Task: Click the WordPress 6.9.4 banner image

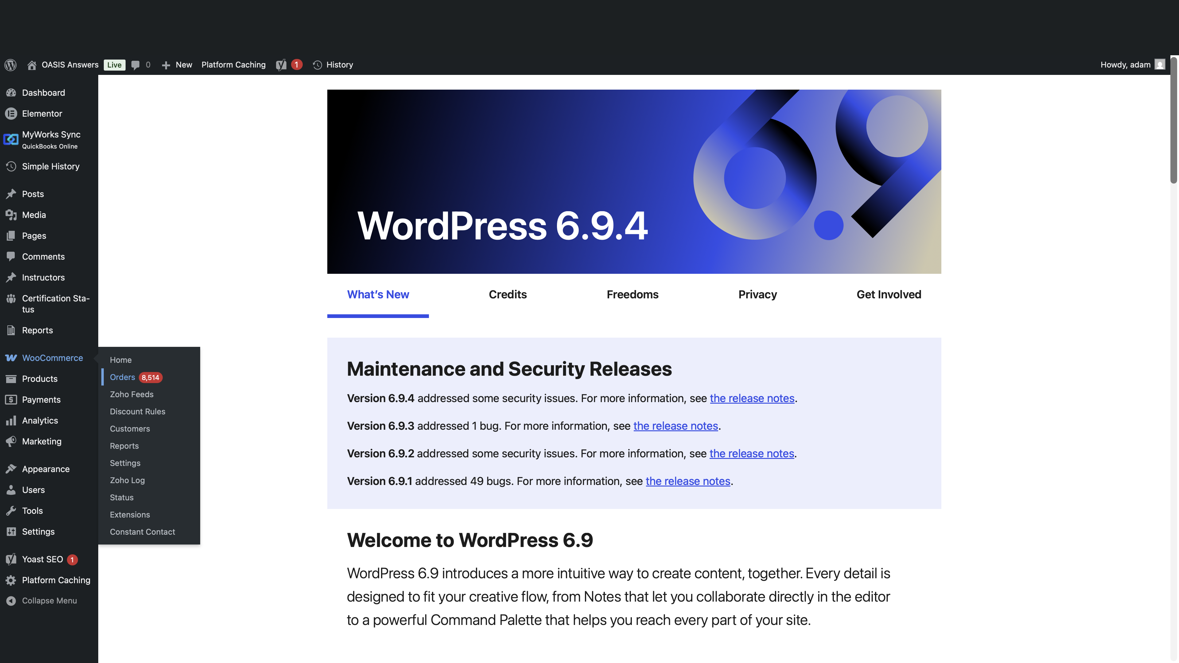Action: [634, 182]
